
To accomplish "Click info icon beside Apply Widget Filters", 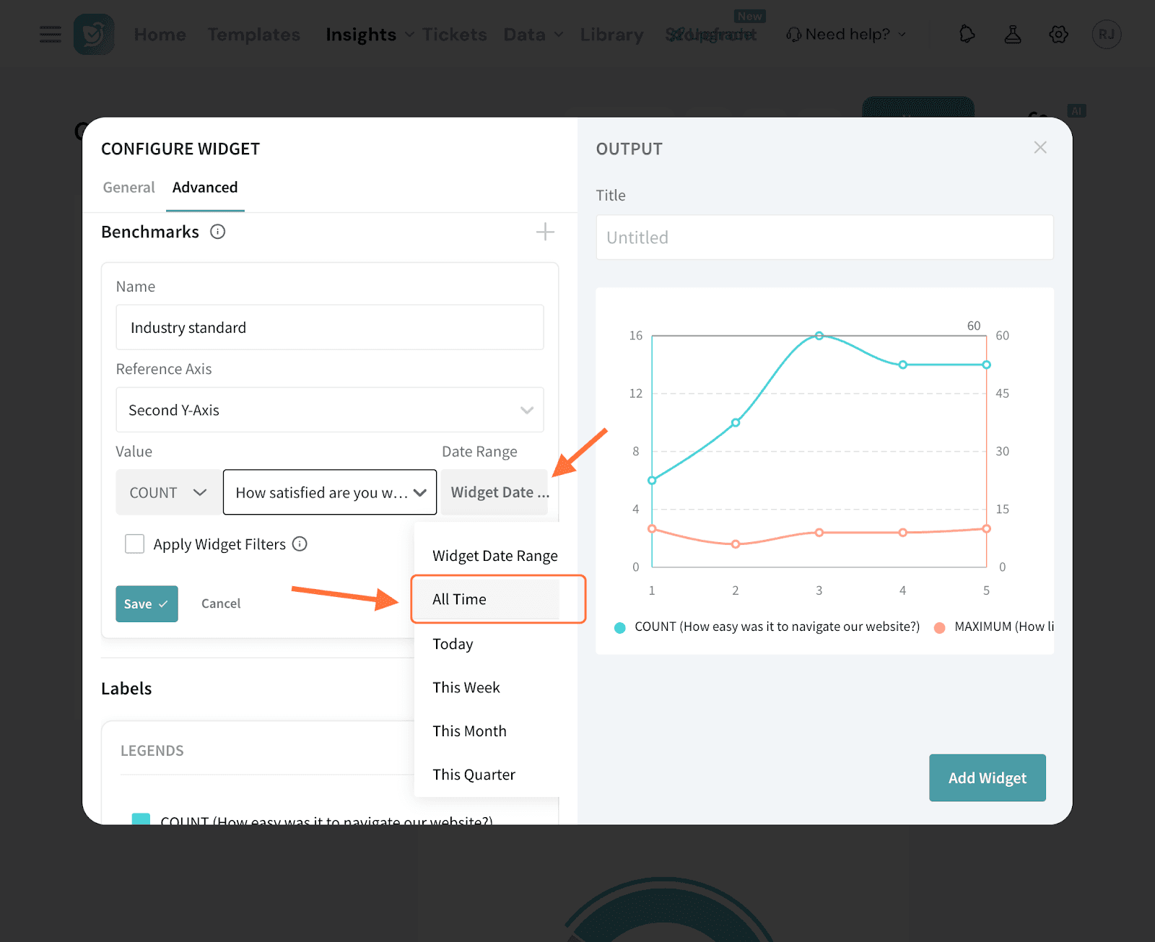I will [300, 544].
